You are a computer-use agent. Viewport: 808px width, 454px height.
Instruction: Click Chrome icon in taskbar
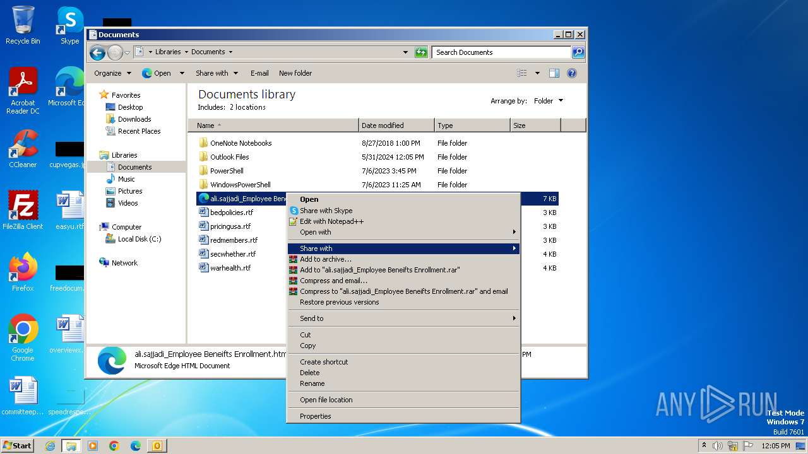point(114,446)
